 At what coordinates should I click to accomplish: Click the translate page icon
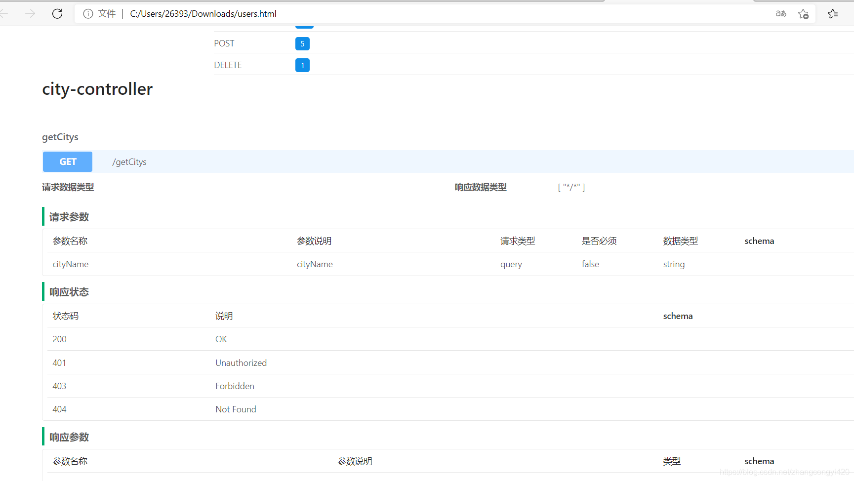tap(780, 14)
